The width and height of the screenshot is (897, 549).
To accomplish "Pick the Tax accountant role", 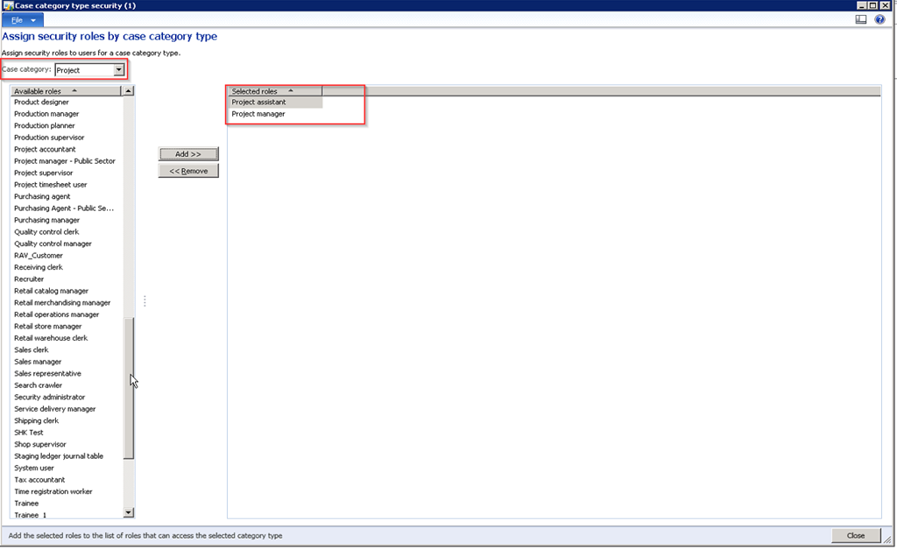I will (x=39, y=480).
